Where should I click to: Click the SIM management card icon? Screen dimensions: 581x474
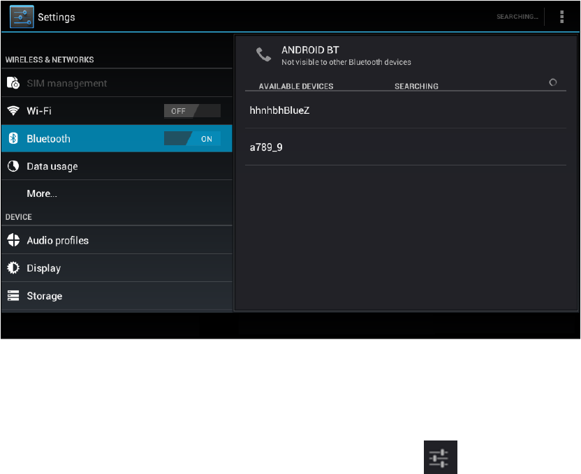point(13,82)
